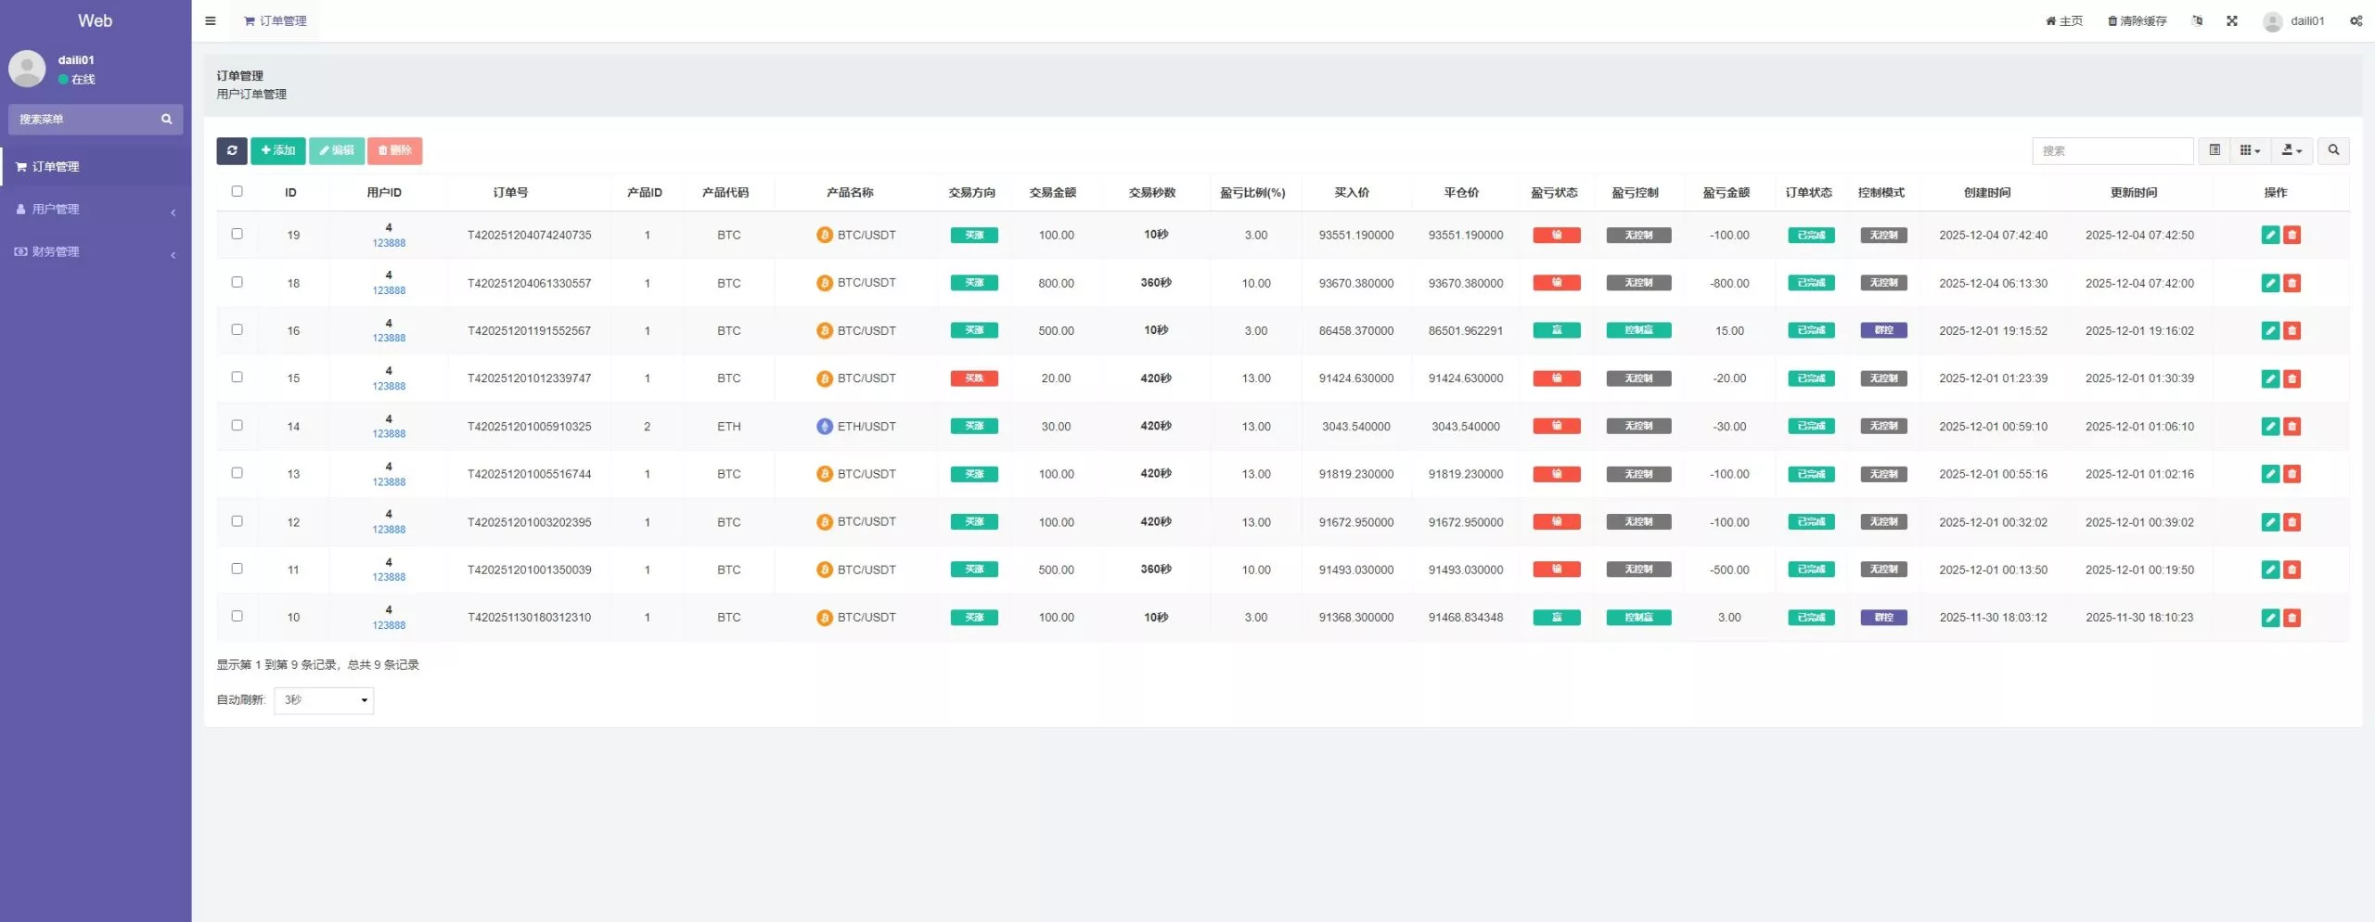The image size is (2375, 922).
Task: Open settings gears icon at top right
Action: coord(2356,20)
